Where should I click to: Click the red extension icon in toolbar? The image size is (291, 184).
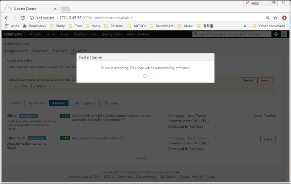(x=284, y=18)
